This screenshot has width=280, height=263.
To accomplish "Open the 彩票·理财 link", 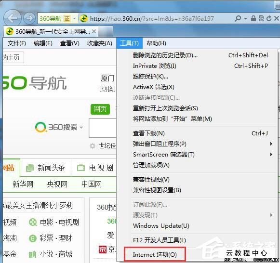I will [56, 238].
